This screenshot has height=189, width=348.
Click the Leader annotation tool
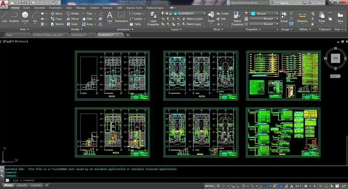136,19
